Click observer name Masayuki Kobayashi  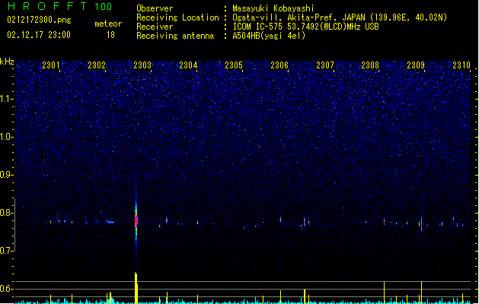coord(273,8)
